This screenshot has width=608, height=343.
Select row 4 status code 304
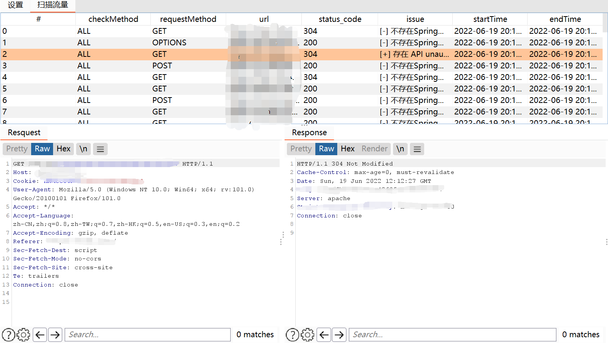[340, 77]
